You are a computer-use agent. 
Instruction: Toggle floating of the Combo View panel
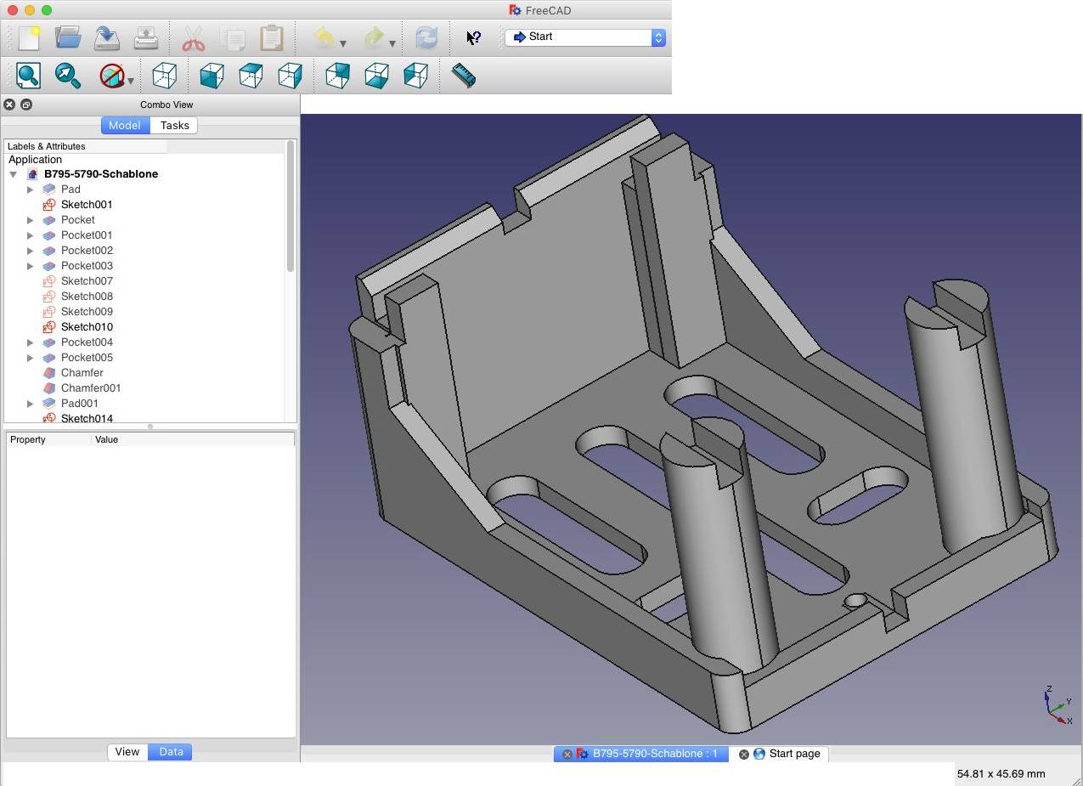[26, 105]
